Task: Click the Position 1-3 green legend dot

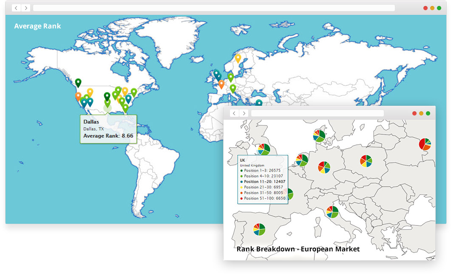Action: (x=241, y=170)
